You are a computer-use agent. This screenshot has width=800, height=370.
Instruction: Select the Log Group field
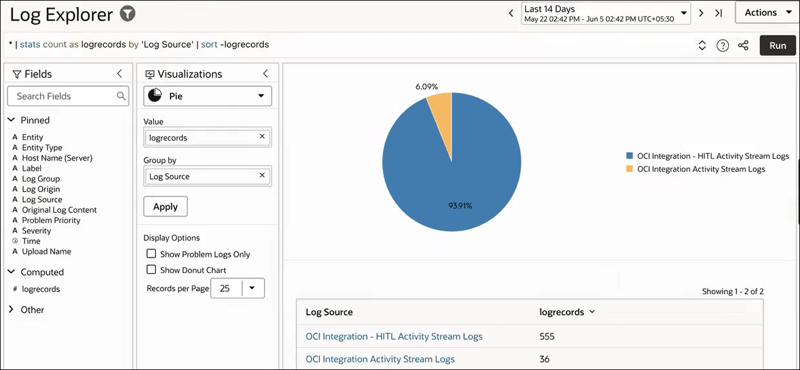[41, 179]
